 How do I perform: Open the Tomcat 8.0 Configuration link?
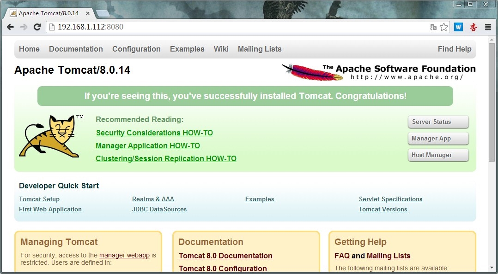[x=223, y=268]
